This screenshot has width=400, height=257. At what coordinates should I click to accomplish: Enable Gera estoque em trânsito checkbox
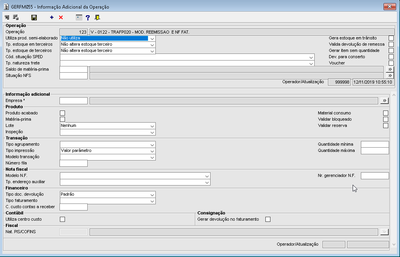pos(391,38)
